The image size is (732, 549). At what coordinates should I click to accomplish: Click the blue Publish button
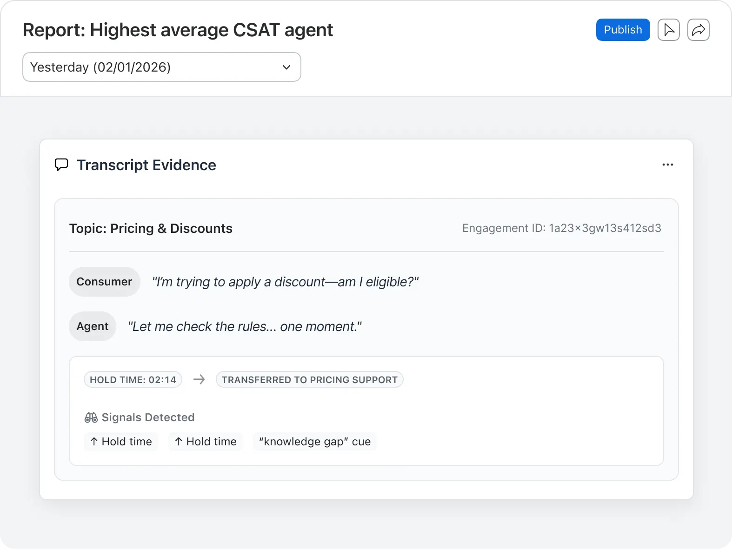623,30
